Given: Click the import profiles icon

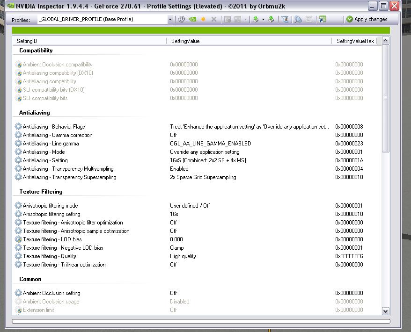Looking at the screenshot, I should (272, 19).
